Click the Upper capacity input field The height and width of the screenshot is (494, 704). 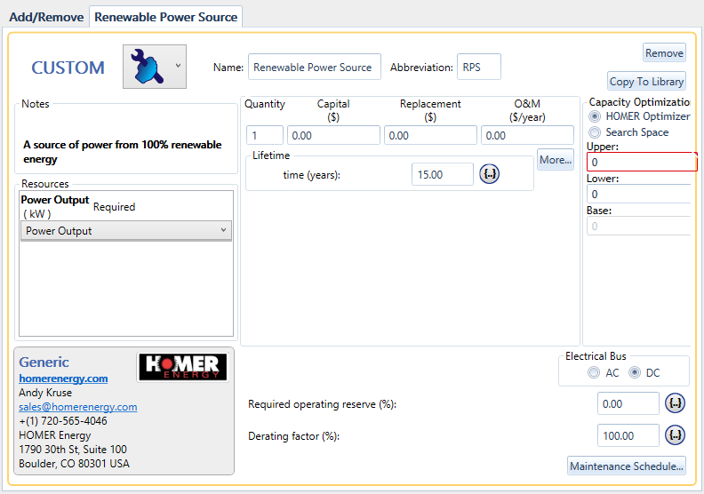[x=640, y=163]
